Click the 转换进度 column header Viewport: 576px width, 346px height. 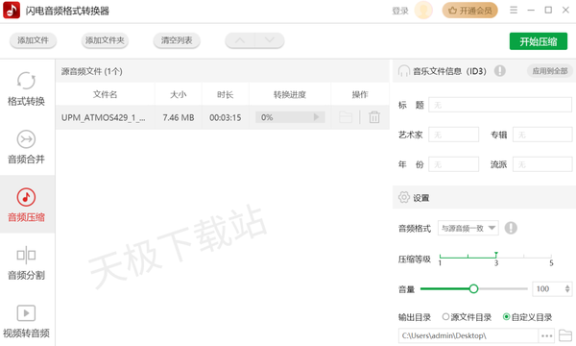[x=290, y=94]
